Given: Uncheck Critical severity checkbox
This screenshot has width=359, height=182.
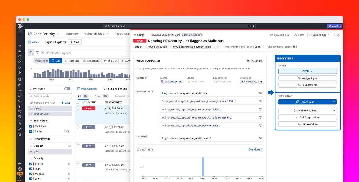Looking at the screenshot, I should click(x=31, y=164).
